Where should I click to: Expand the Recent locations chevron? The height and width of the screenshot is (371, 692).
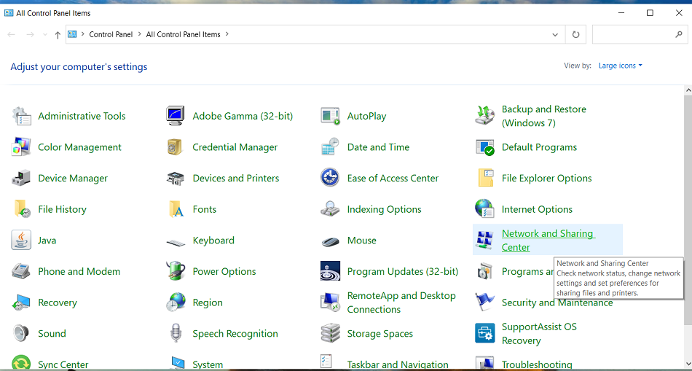pyautogui.click(x=45, y=34)
